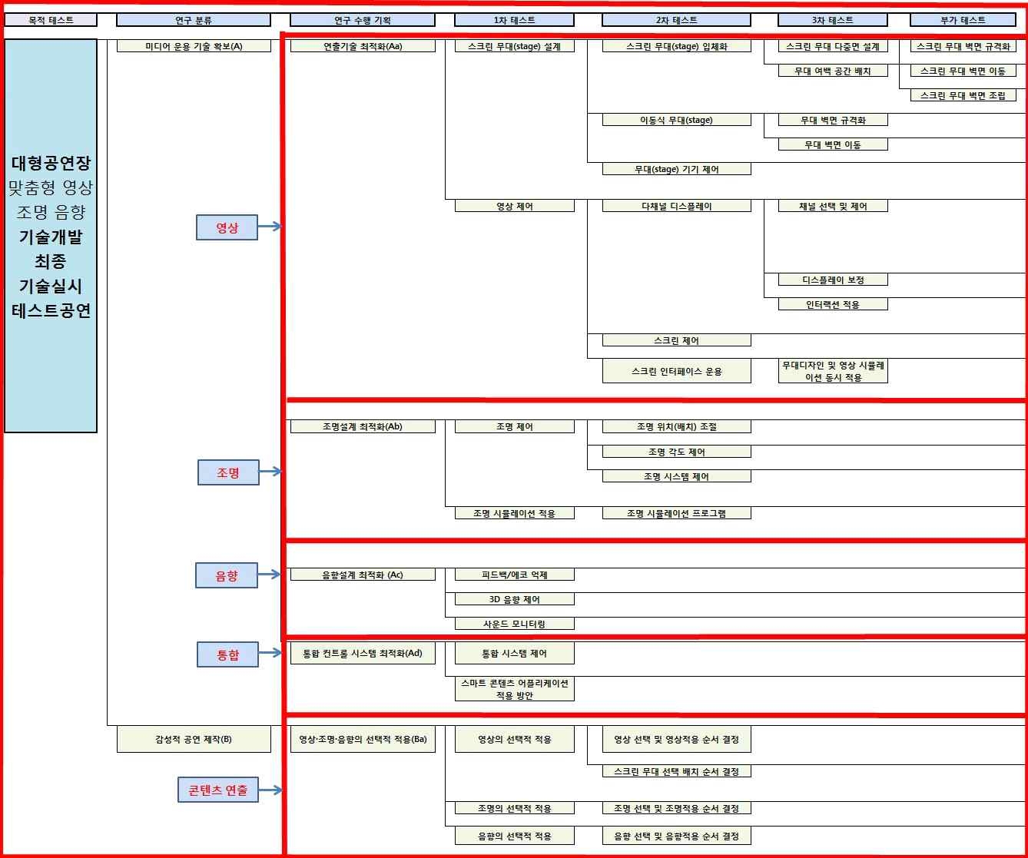Click the 조명 각도 제어 box

[x=676, y=452]
